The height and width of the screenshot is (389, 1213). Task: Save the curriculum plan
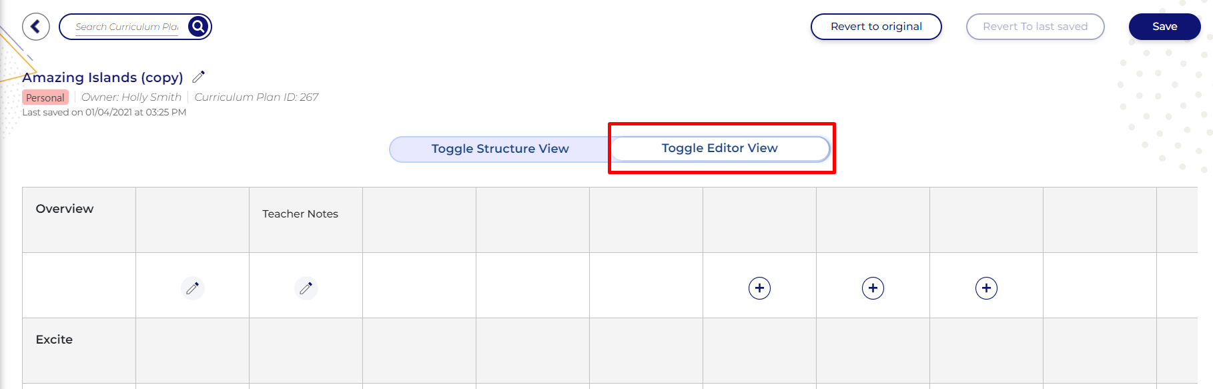pos(1164,27)
